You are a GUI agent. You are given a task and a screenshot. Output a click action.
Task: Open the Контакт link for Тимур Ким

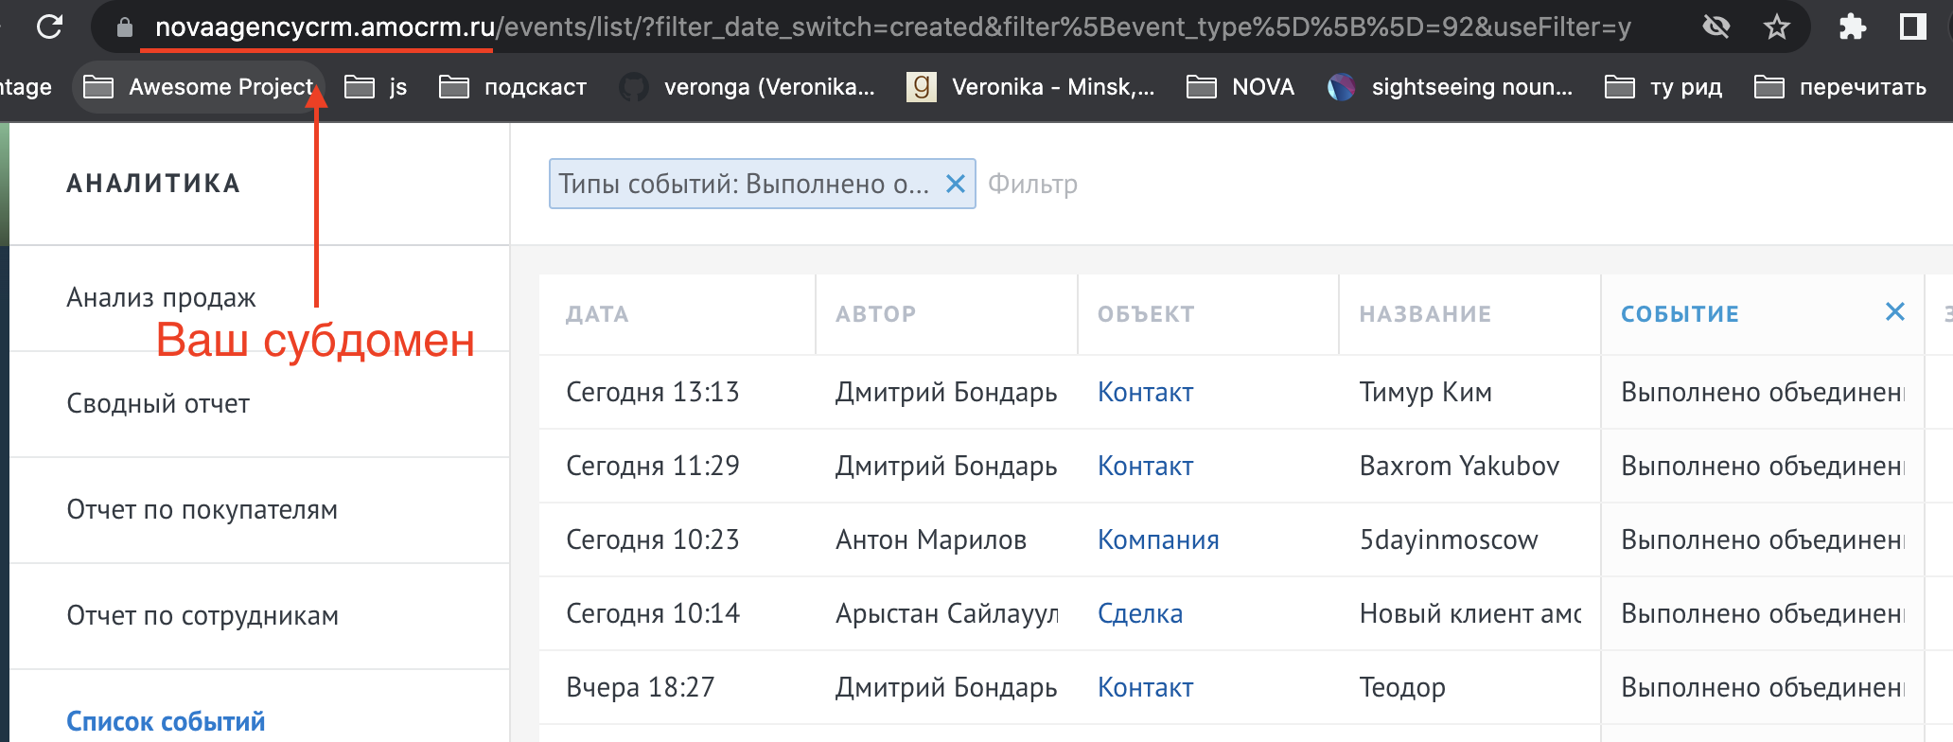[1145, 392]
